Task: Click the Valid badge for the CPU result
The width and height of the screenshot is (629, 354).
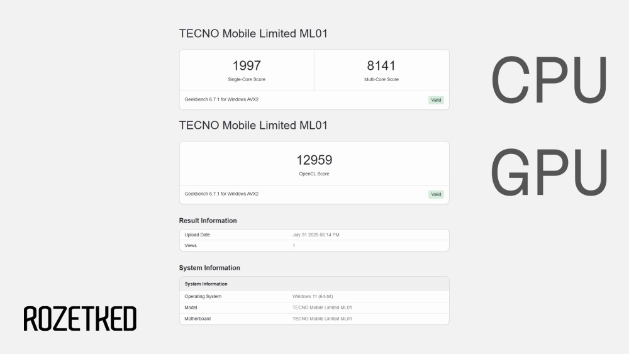Action: point(436,100)
